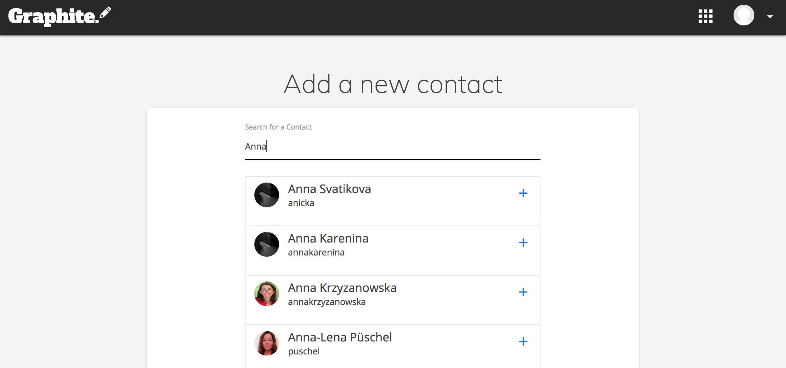786x368 pixels.
Task: Click Anna-Lena Püschel's profile photo
Action: click(267, 343)
